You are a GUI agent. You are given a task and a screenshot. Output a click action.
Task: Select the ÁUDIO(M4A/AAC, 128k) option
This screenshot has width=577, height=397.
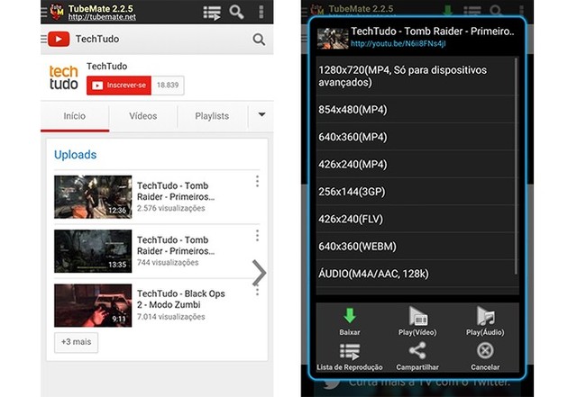(x=416, y=274)
